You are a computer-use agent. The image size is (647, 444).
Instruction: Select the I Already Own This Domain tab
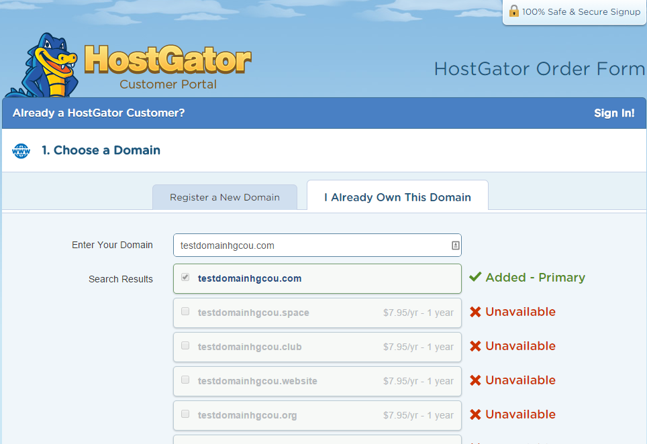[x=397, y=197]
